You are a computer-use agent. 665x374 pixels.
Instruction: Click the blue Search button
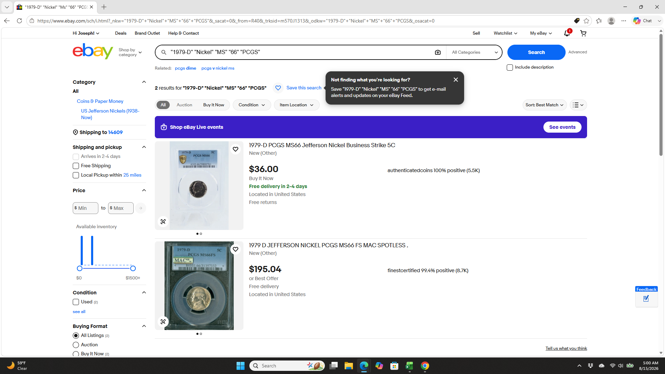pos(536,52)
